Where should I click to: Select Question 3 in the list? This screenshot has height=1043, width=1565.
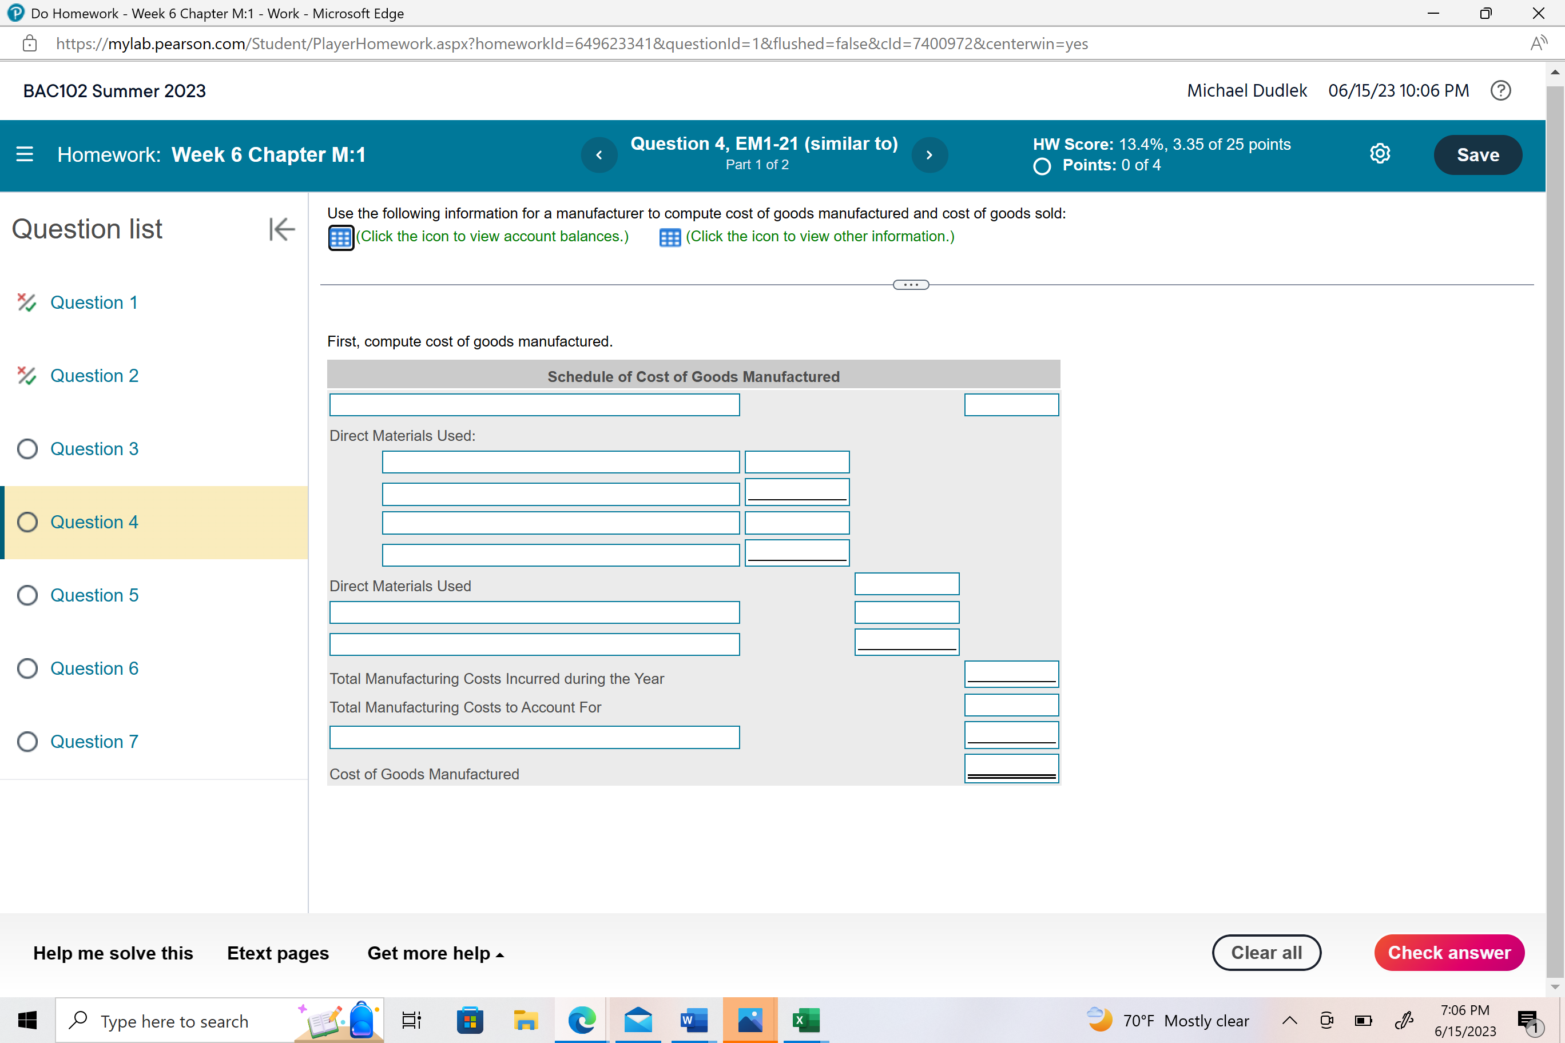click(x=94, y=449)
